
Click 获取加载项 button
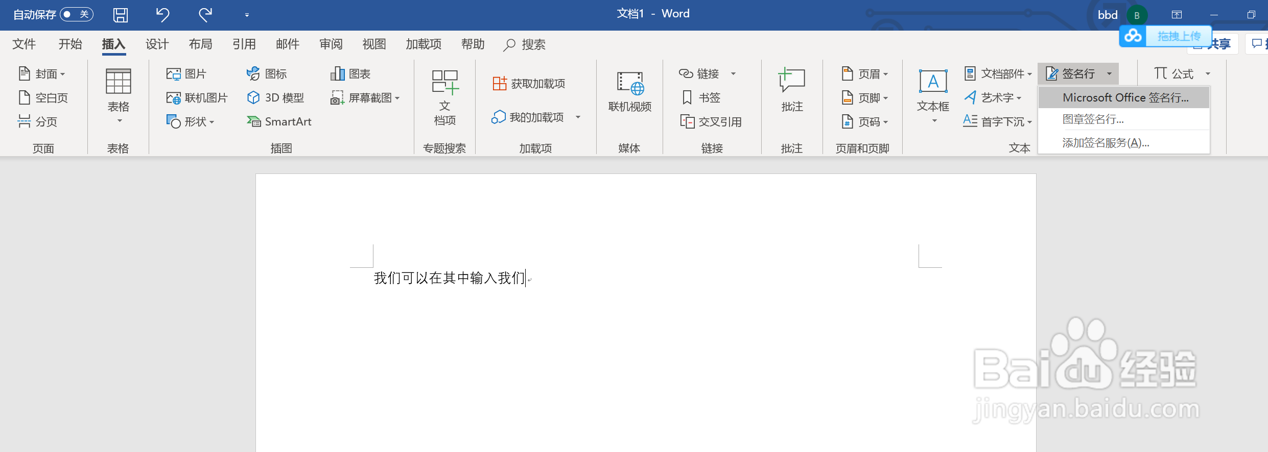click(x=529, y=84)
